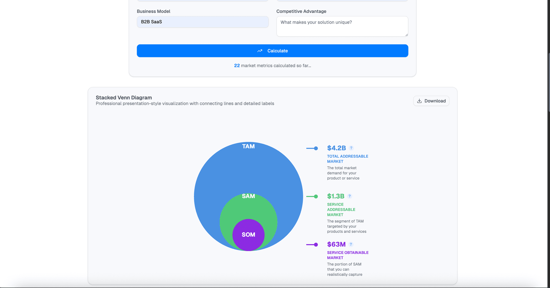The image size is (550, 288).
Task: Click the help icon next to $4.2B
Action: click(x=351, y=148)
